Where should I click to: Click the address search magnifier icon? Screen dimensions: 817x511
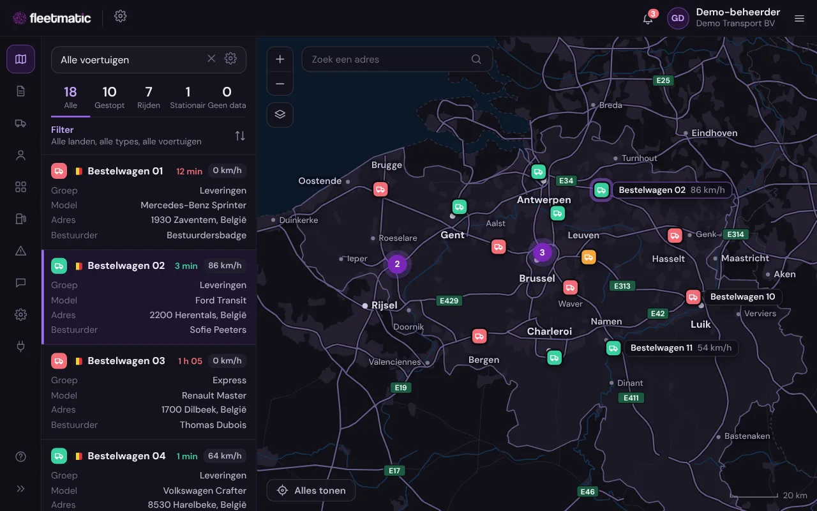tap(476, 59)
